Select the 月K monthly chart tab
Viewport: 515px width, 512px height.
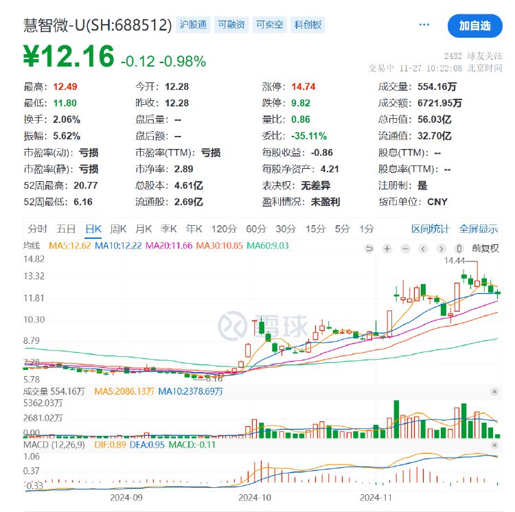(x=144, y=229)
